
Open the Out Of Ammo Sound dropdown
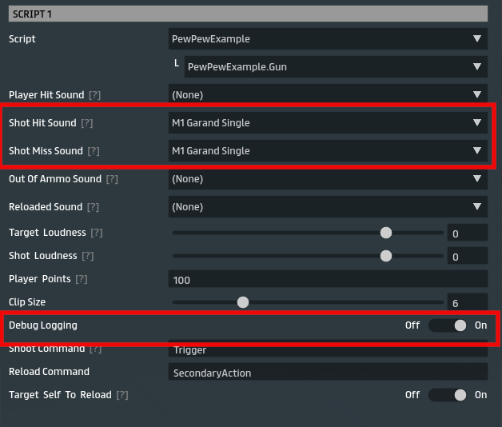(328, 179)
